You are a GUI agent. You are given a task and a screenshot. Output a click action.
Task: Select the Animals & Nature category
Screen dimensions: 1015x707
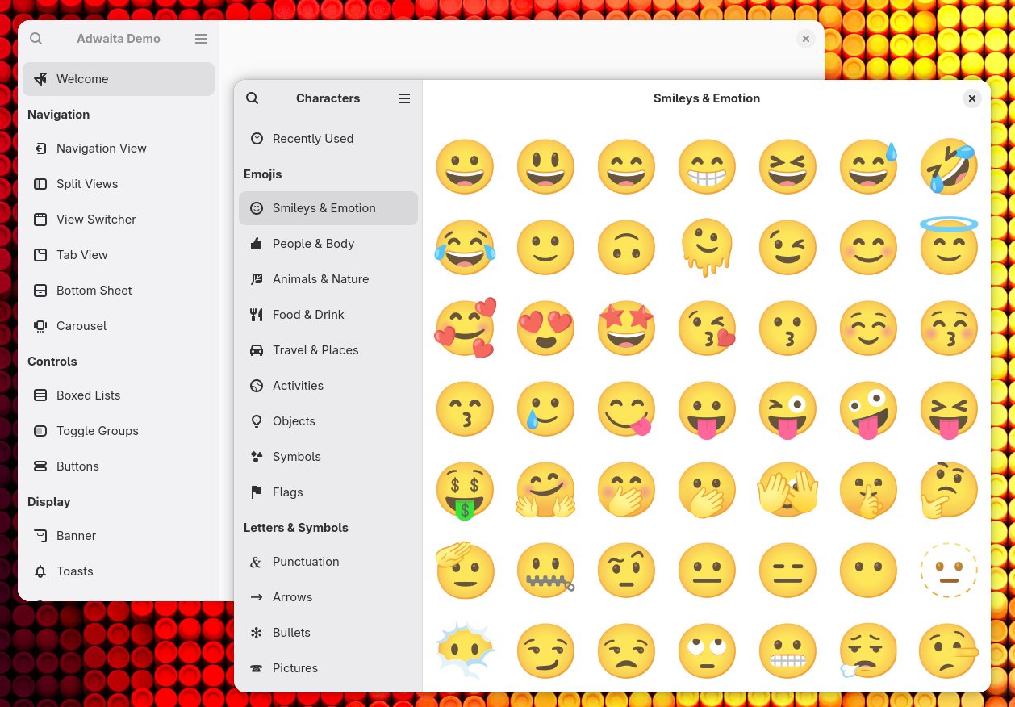[x=320, y=279]
